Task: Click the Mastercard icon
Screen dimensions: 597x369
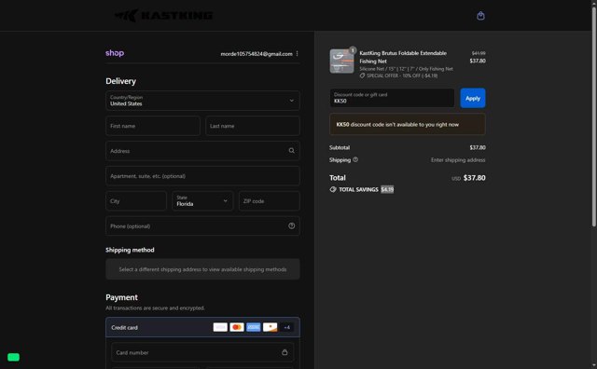Action: (237, 327)
